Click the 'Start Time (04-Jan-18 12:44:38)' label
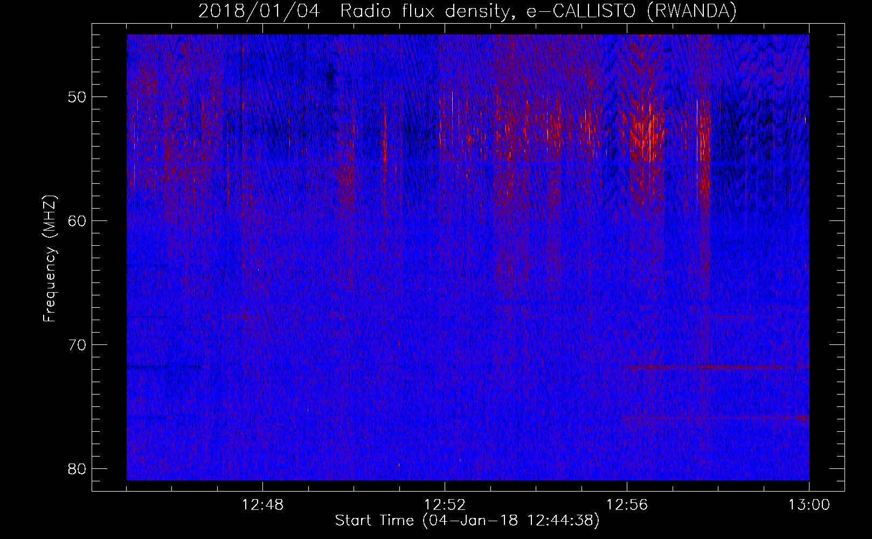The image size is (872, 539). pyautogui.click(x=467, y=521)
